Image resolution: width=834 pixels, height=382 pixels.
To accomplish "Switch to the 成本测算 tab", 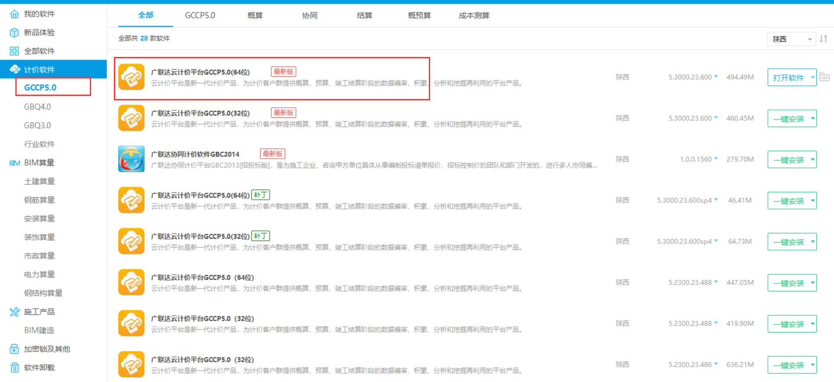I will click(474, 15).
